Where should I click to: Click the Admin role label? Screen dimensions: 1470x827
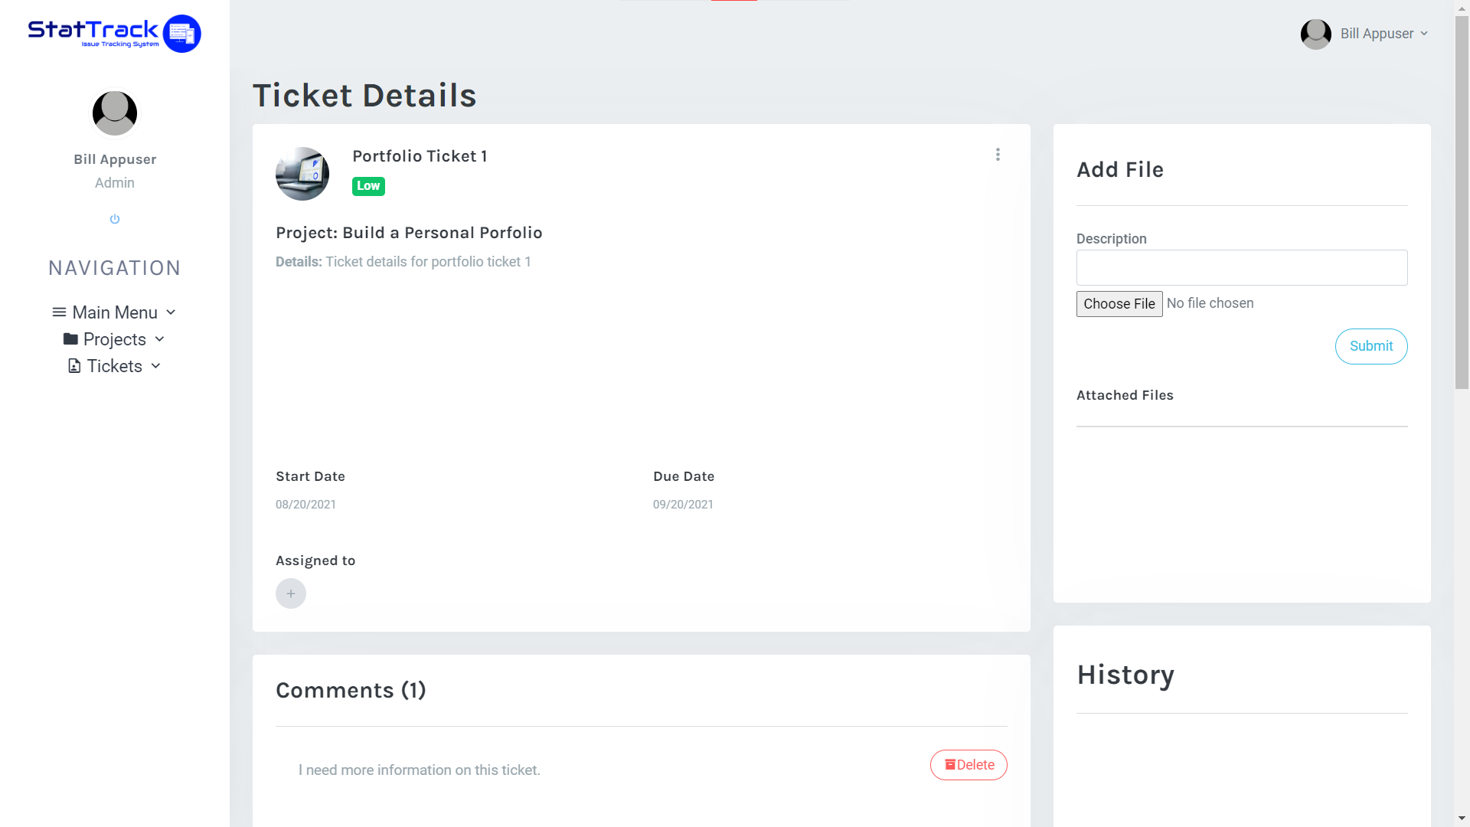pyautogui.click(x=115, y=183)
